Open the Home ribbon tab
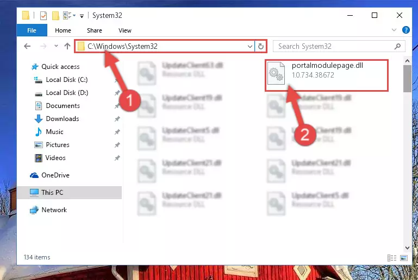 63,30
